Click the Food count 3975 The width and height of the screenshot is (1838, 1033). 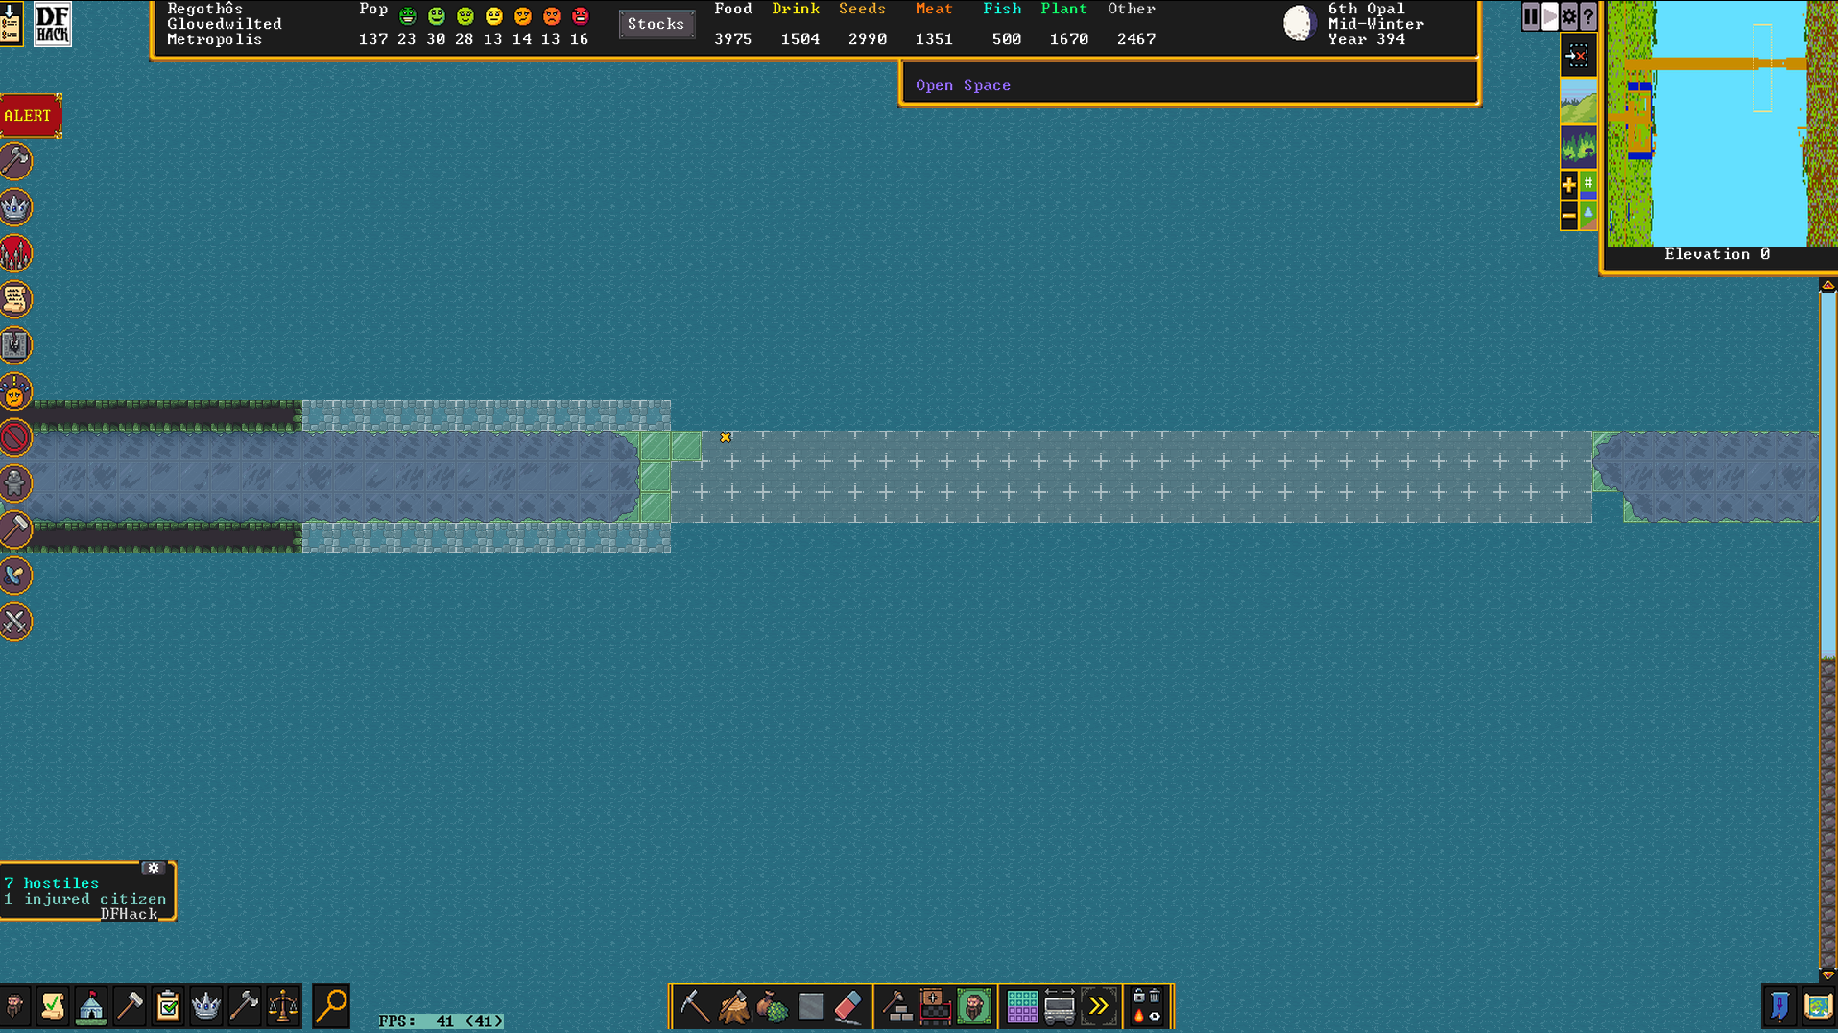732,39
